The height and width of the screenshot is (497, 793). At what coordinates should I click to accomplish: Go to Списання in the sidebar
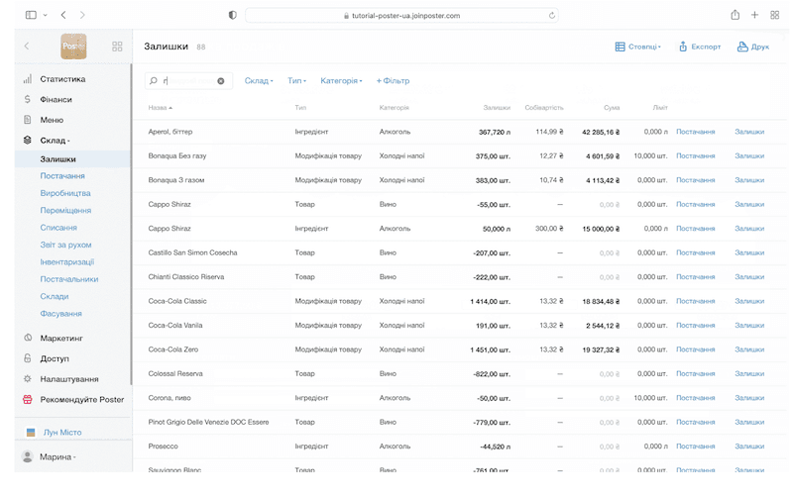click(58, 228)
